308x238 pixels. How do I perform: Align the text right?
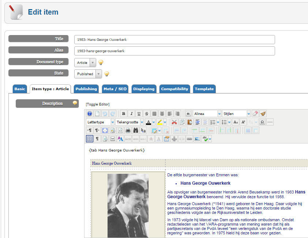[177, 114]
